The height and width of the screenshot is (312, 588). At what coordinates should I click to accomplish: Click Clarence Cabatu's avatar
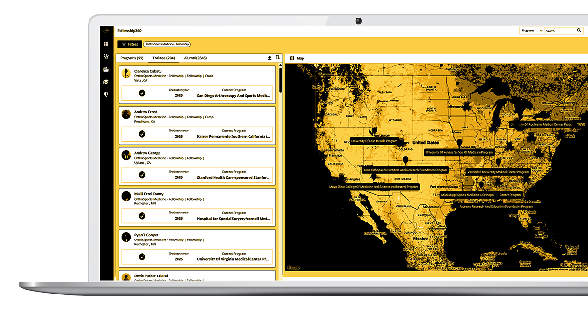pos(126,73)
